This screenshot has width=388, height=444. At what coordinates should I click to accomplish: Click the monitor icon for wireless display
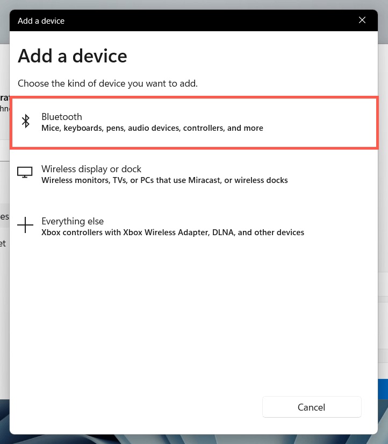point(25,173)
